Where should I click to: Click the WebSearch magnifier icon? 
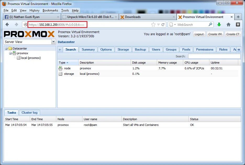pos(210,25)
